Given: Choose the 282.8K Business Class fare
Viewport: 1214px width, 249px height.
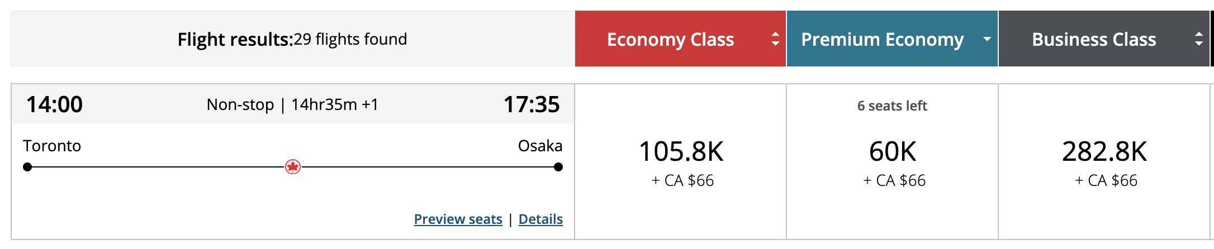Looking at the screenshot, I should tap(1104, 152).
